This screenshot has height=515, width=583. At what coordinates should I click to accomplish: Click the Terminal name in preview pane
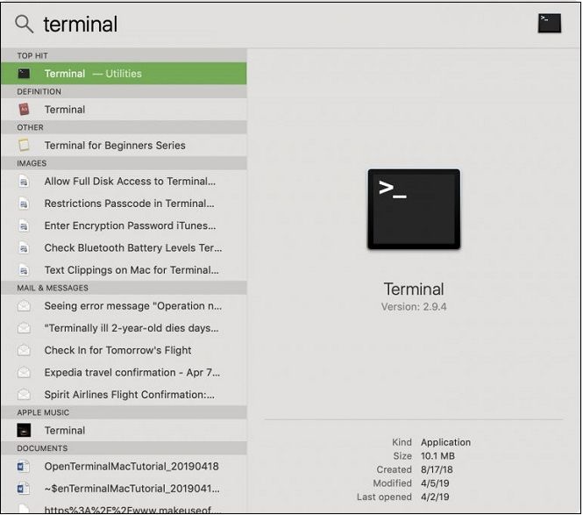click(414, 290)
